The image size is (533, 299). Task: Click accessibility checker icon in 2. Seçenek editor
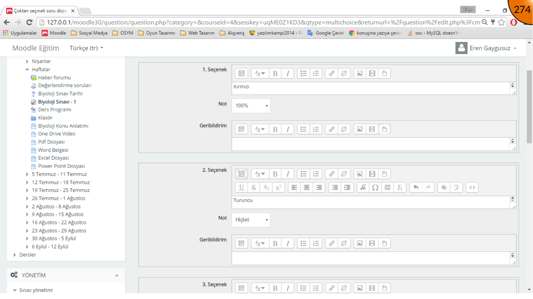[444, 187]
